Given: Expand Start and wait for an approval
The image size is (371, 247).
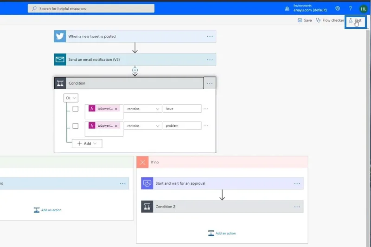Looking at the screenshot, I should tap(222, 183).
